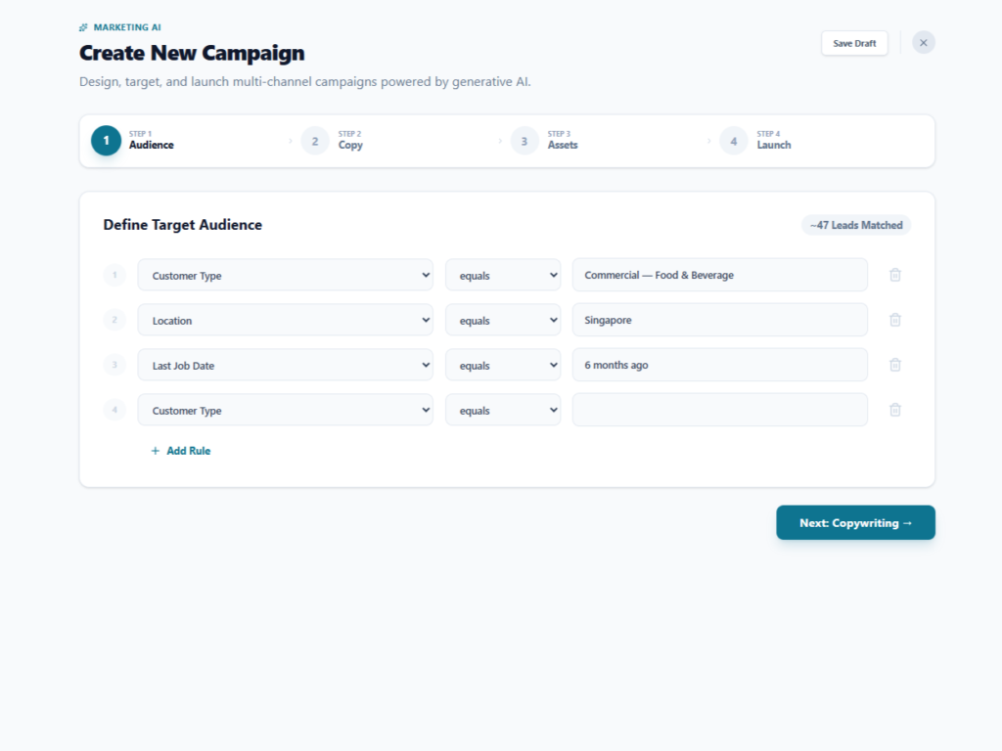The image size is (1002, 751).
Task: Delete the first Customer Type rule
Action: tap(894, 275)
